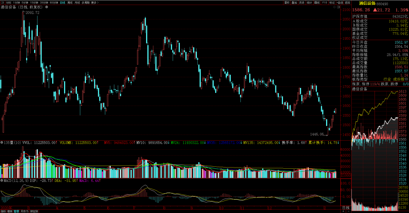409x213 pixels.
Task: Click the panel toggle icon at top-left
Action: point(2,3)
